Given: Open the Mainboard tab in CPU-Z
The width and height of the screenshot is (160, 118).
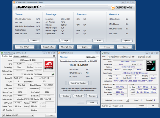Looking at the screenshot, I should click(119, 57).
